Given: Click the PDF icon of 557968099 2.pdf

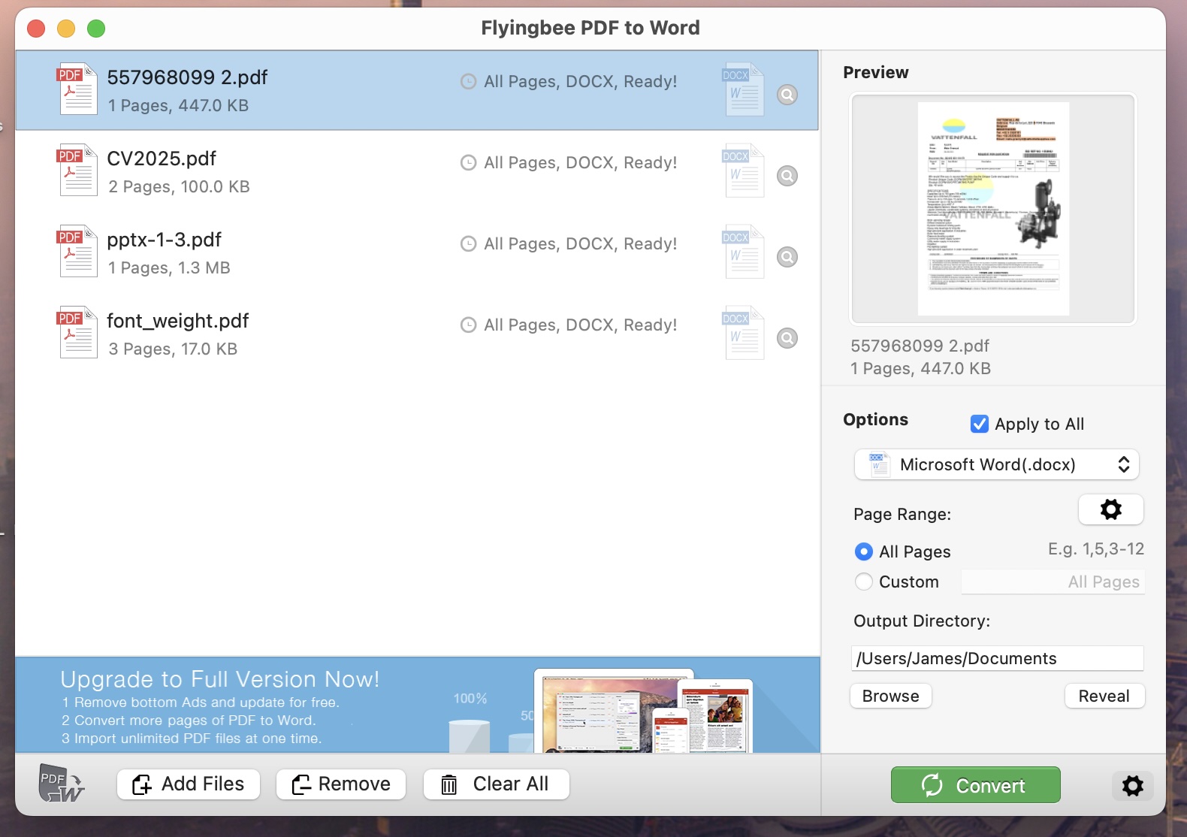Looking at the screenshot, I should (77, 89).
